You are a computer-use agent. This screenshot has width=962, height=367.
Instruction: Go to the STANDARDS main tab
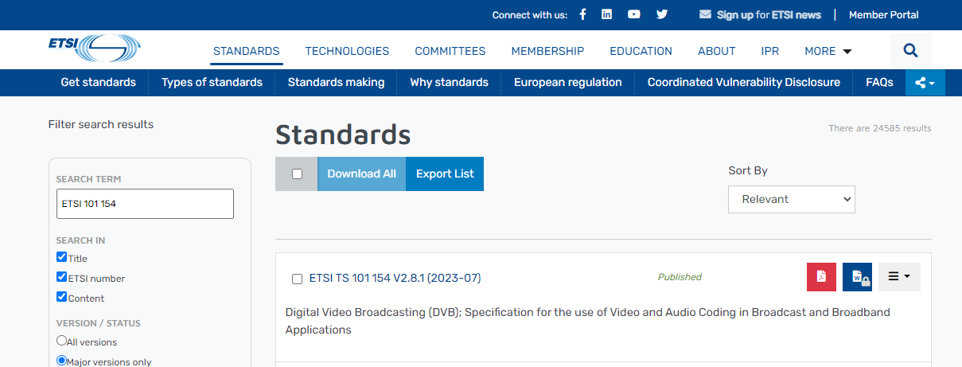pyautogui.click(x=247, y=51)
